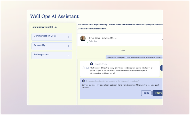190x115 pixels.
Task: Click the smiley emoji icon
Action: pos(88,68)
